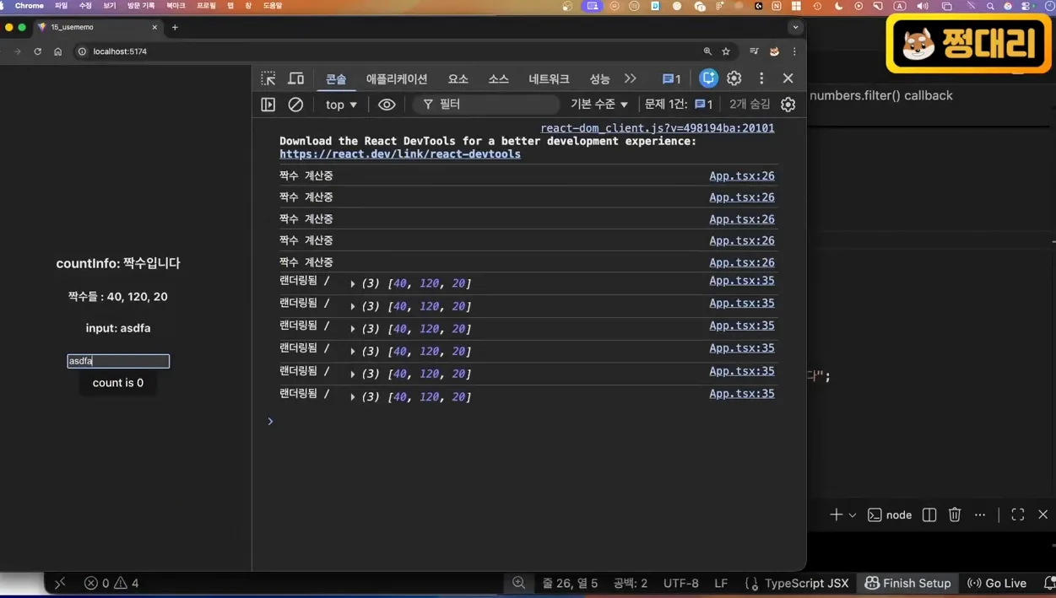Switch to the 요소 tab
This screenshot has height=598, width=1056.
point(458,79)
